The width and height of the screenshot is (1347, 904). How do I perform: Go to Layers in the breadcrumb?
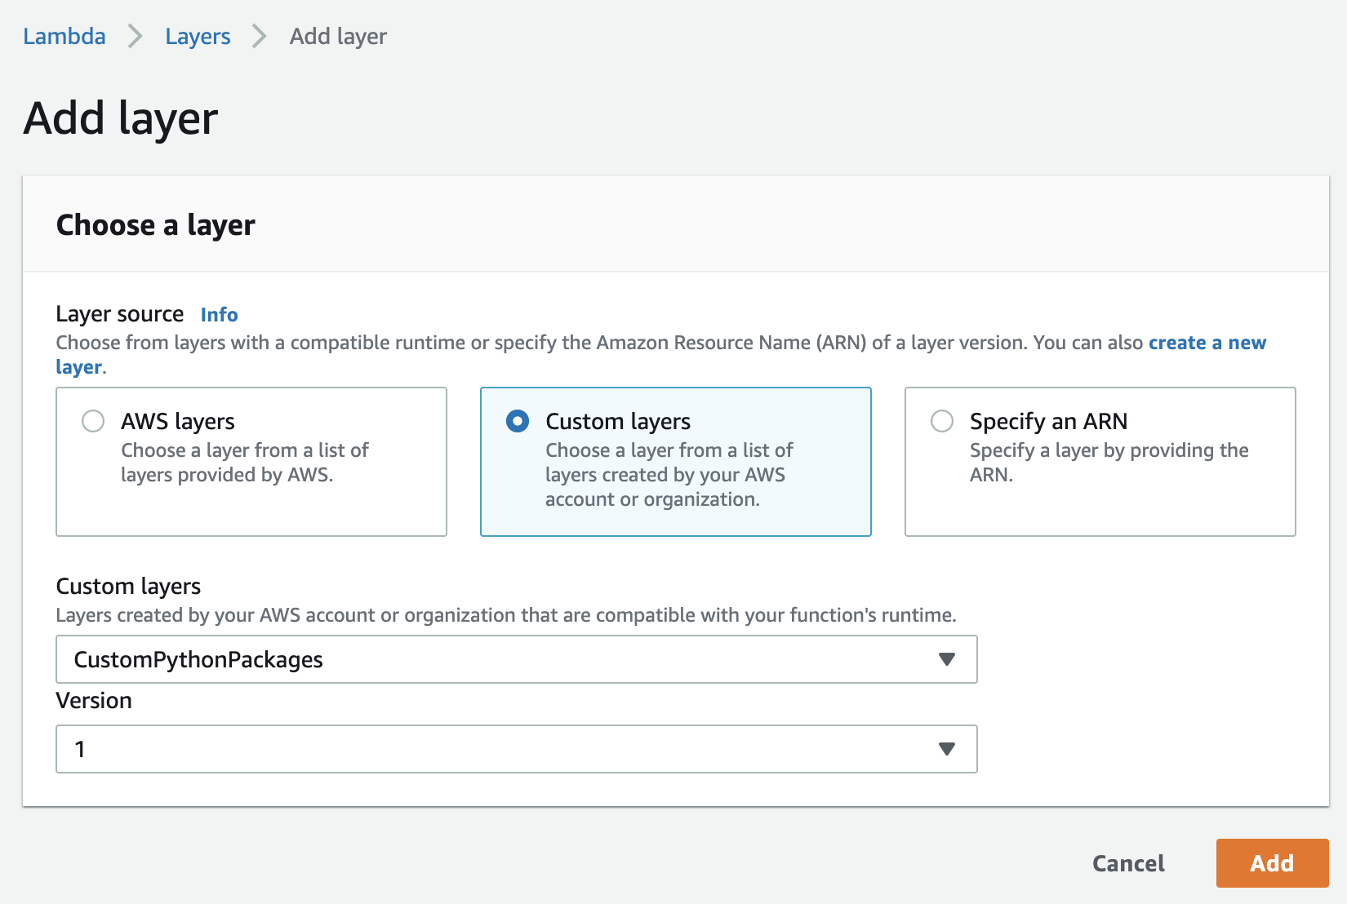tap(198, 37)
